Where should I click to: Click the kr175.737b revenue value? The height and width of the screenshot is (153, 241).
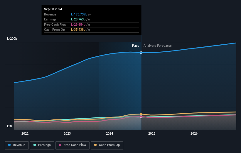pyautogui.click(x=79, y=14)
